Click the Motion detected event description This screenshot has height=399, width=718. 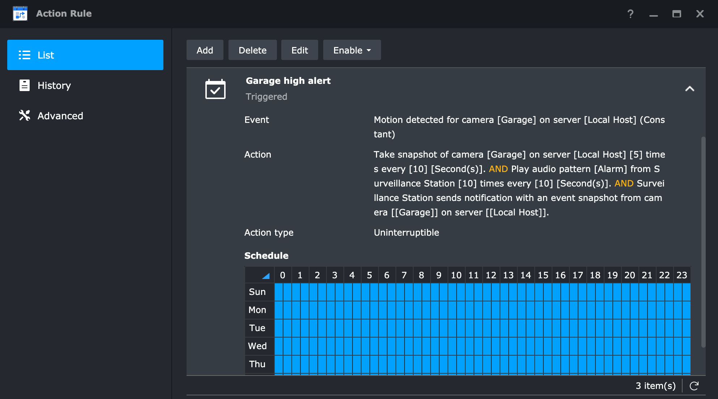[x=519, y=127]
